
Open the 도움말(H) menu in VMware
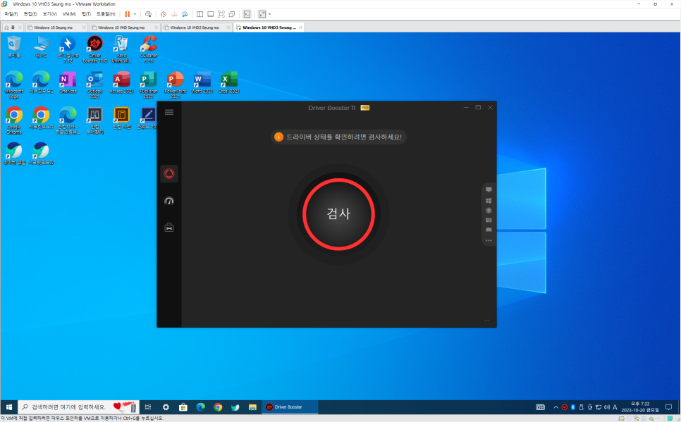click(x=106, y=14)
